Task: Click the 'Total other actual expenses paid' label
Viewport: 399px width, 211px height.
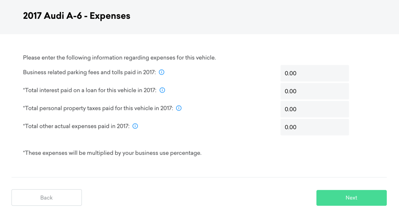Action: click(x=77, y=127)
